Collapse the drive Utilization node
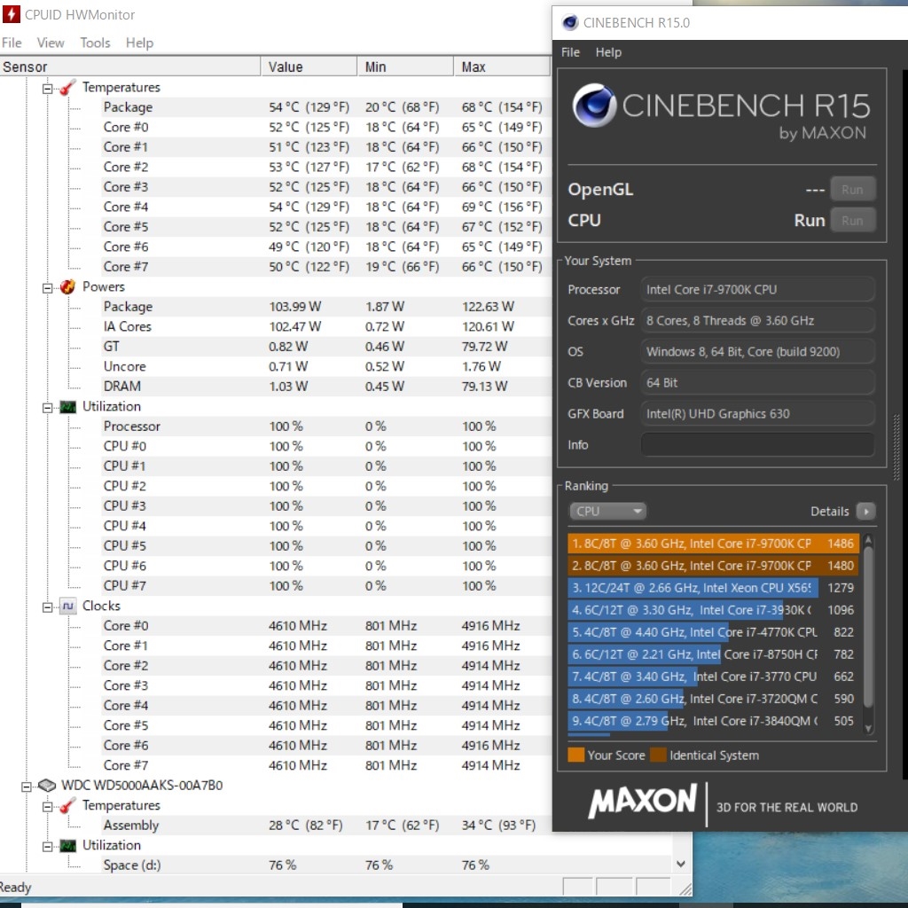The image size is (908, 908). [x=48, y=847]
